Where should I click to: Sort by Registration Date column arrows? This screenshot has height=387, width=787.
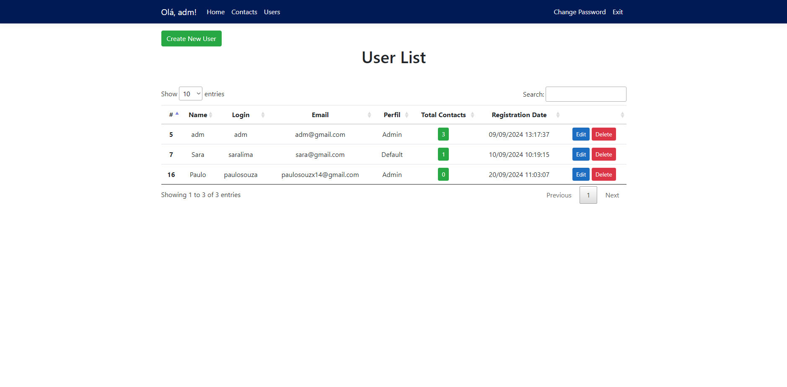coord(558,115)
